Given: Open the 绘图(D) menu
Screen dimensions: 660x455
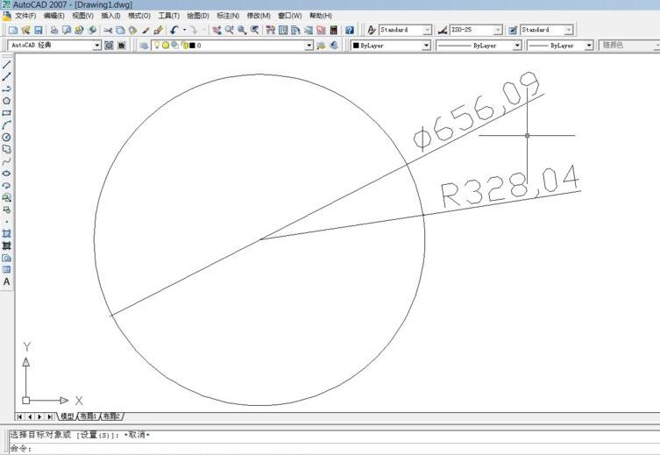Looking at the screenshot, I should tap(196, 16).
